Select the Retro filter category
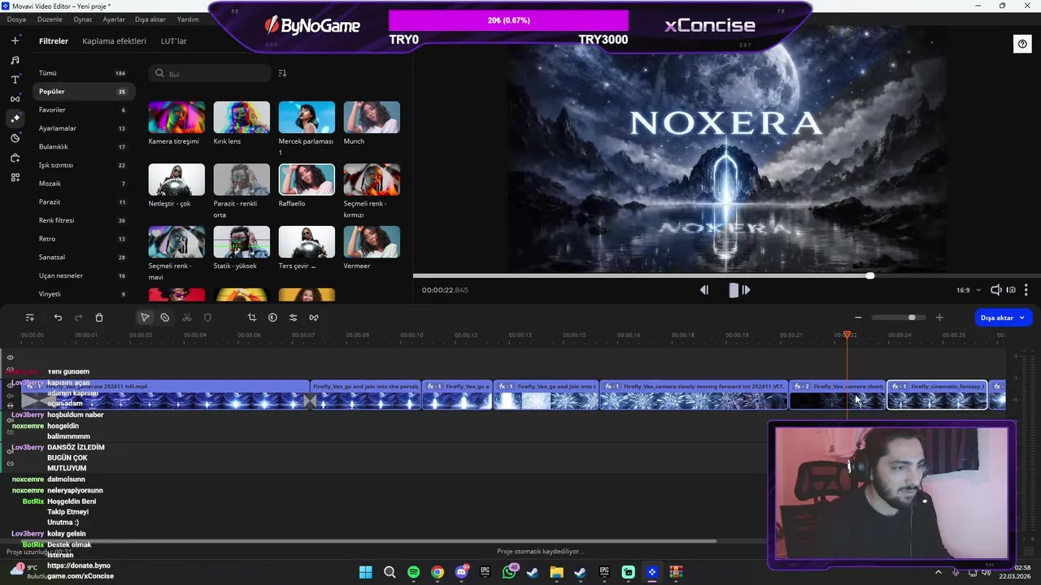Image resolution: width=1041 pixels, height=585 pixels. pos(84,239)
